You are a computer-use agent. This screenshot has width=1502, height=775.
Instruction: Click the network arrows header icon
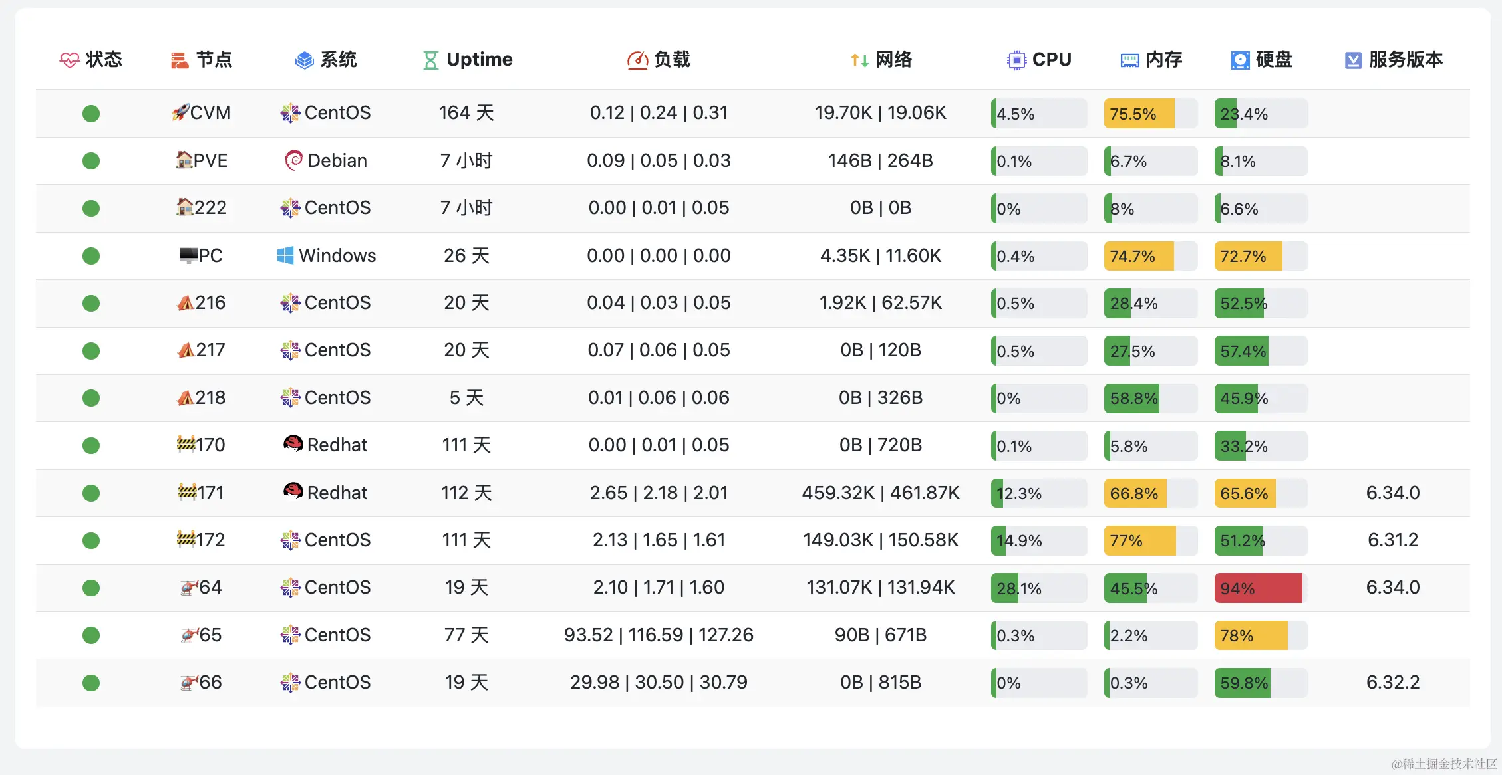tap(859, 60)
